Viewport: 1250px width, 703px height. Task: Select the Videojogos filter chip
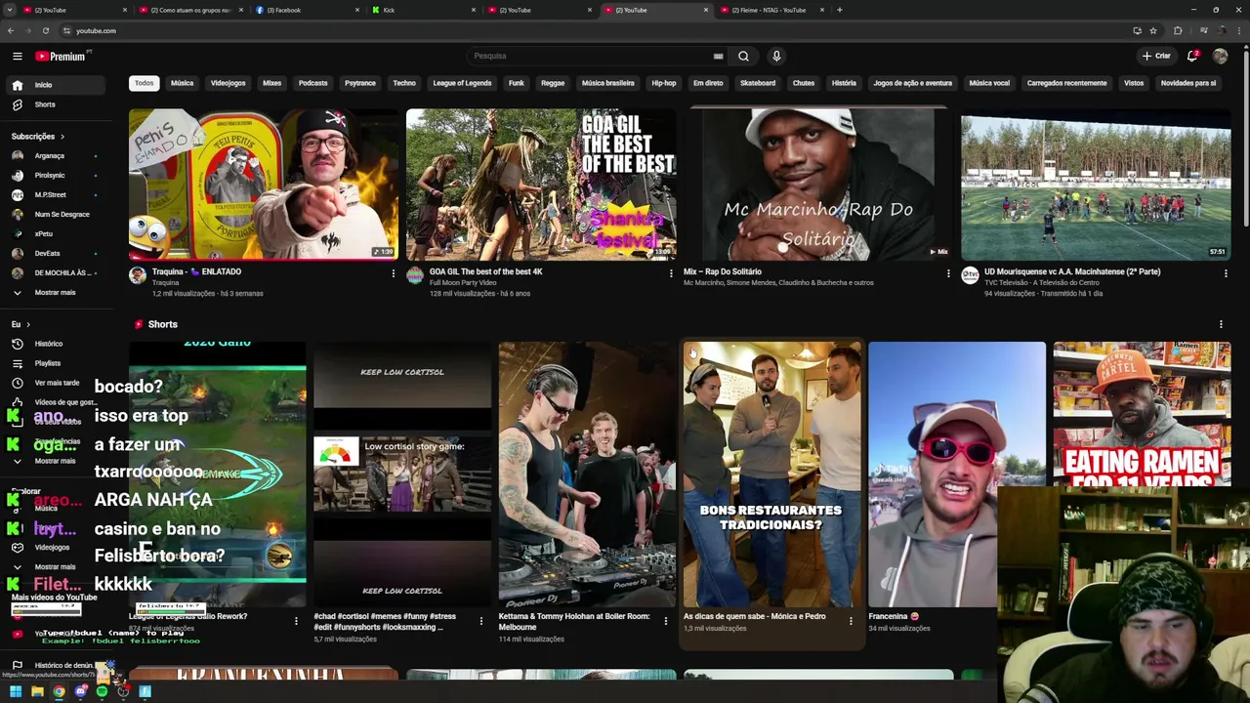tap(229, 83)
